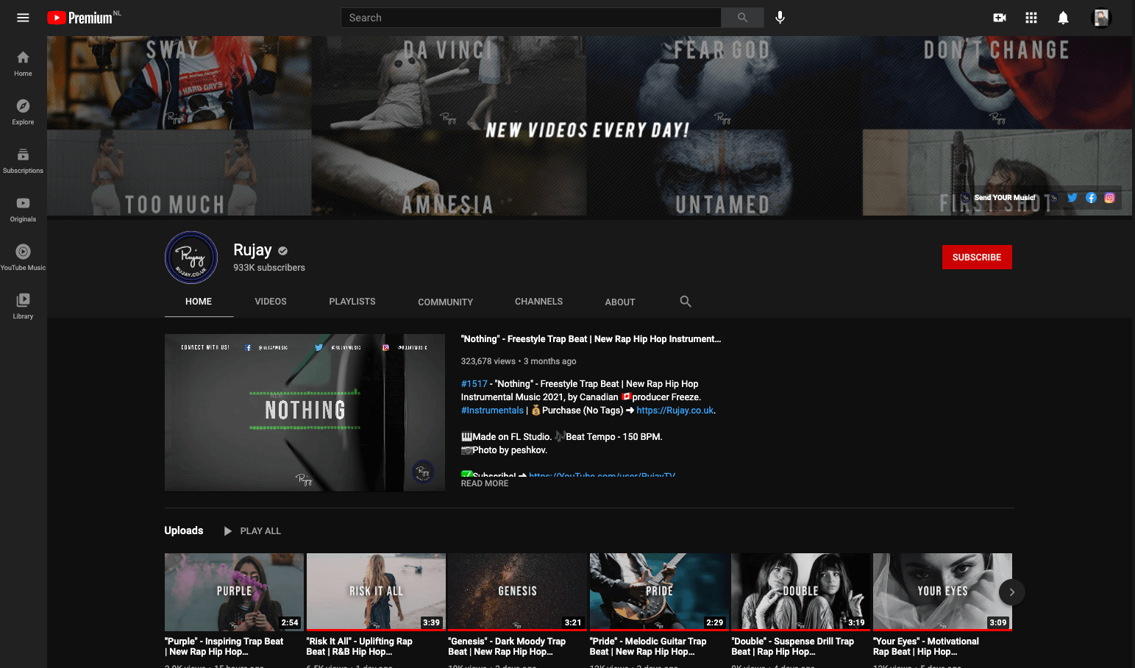Click the Rujay channel avatar
This screenshot has height=668, width=1135.
(191, 257)
